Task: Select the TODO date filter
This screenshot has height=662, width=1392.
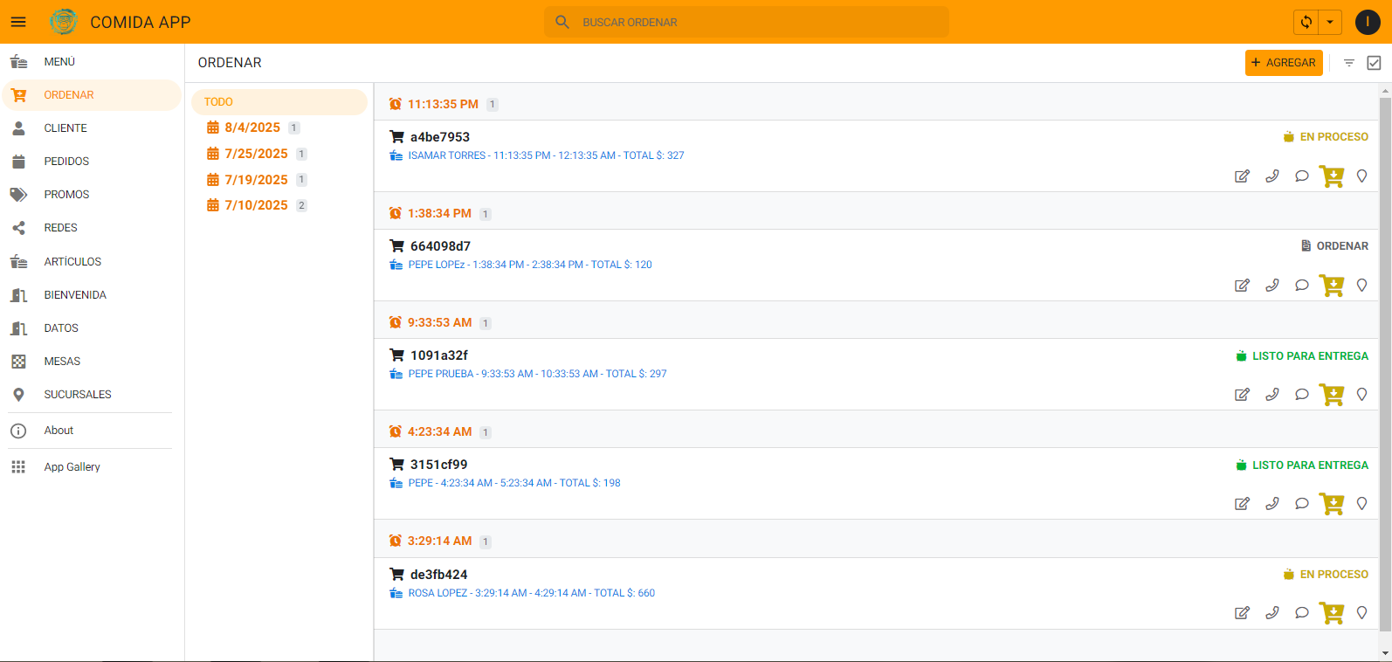Action: (x=279, y=102)
